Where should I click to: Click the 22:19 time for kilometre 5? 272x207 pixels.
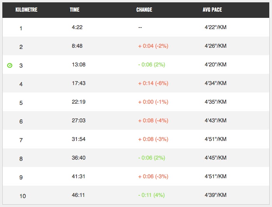tap(78, 102)
